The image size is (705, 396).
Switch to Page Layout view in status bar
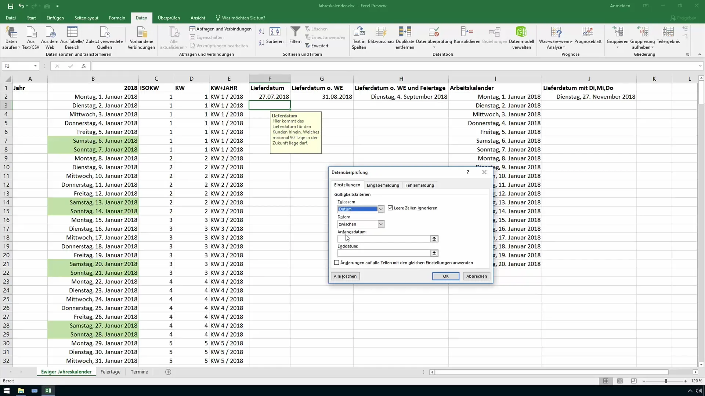(x=620, y=381)
